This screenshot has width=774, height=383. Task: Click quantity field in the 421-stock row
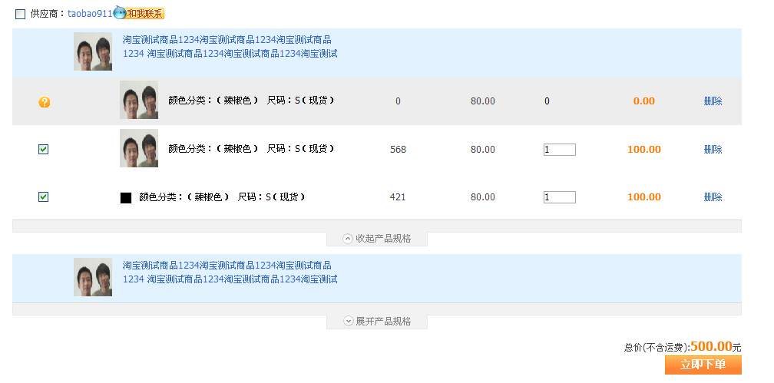[x=559, y=197]
